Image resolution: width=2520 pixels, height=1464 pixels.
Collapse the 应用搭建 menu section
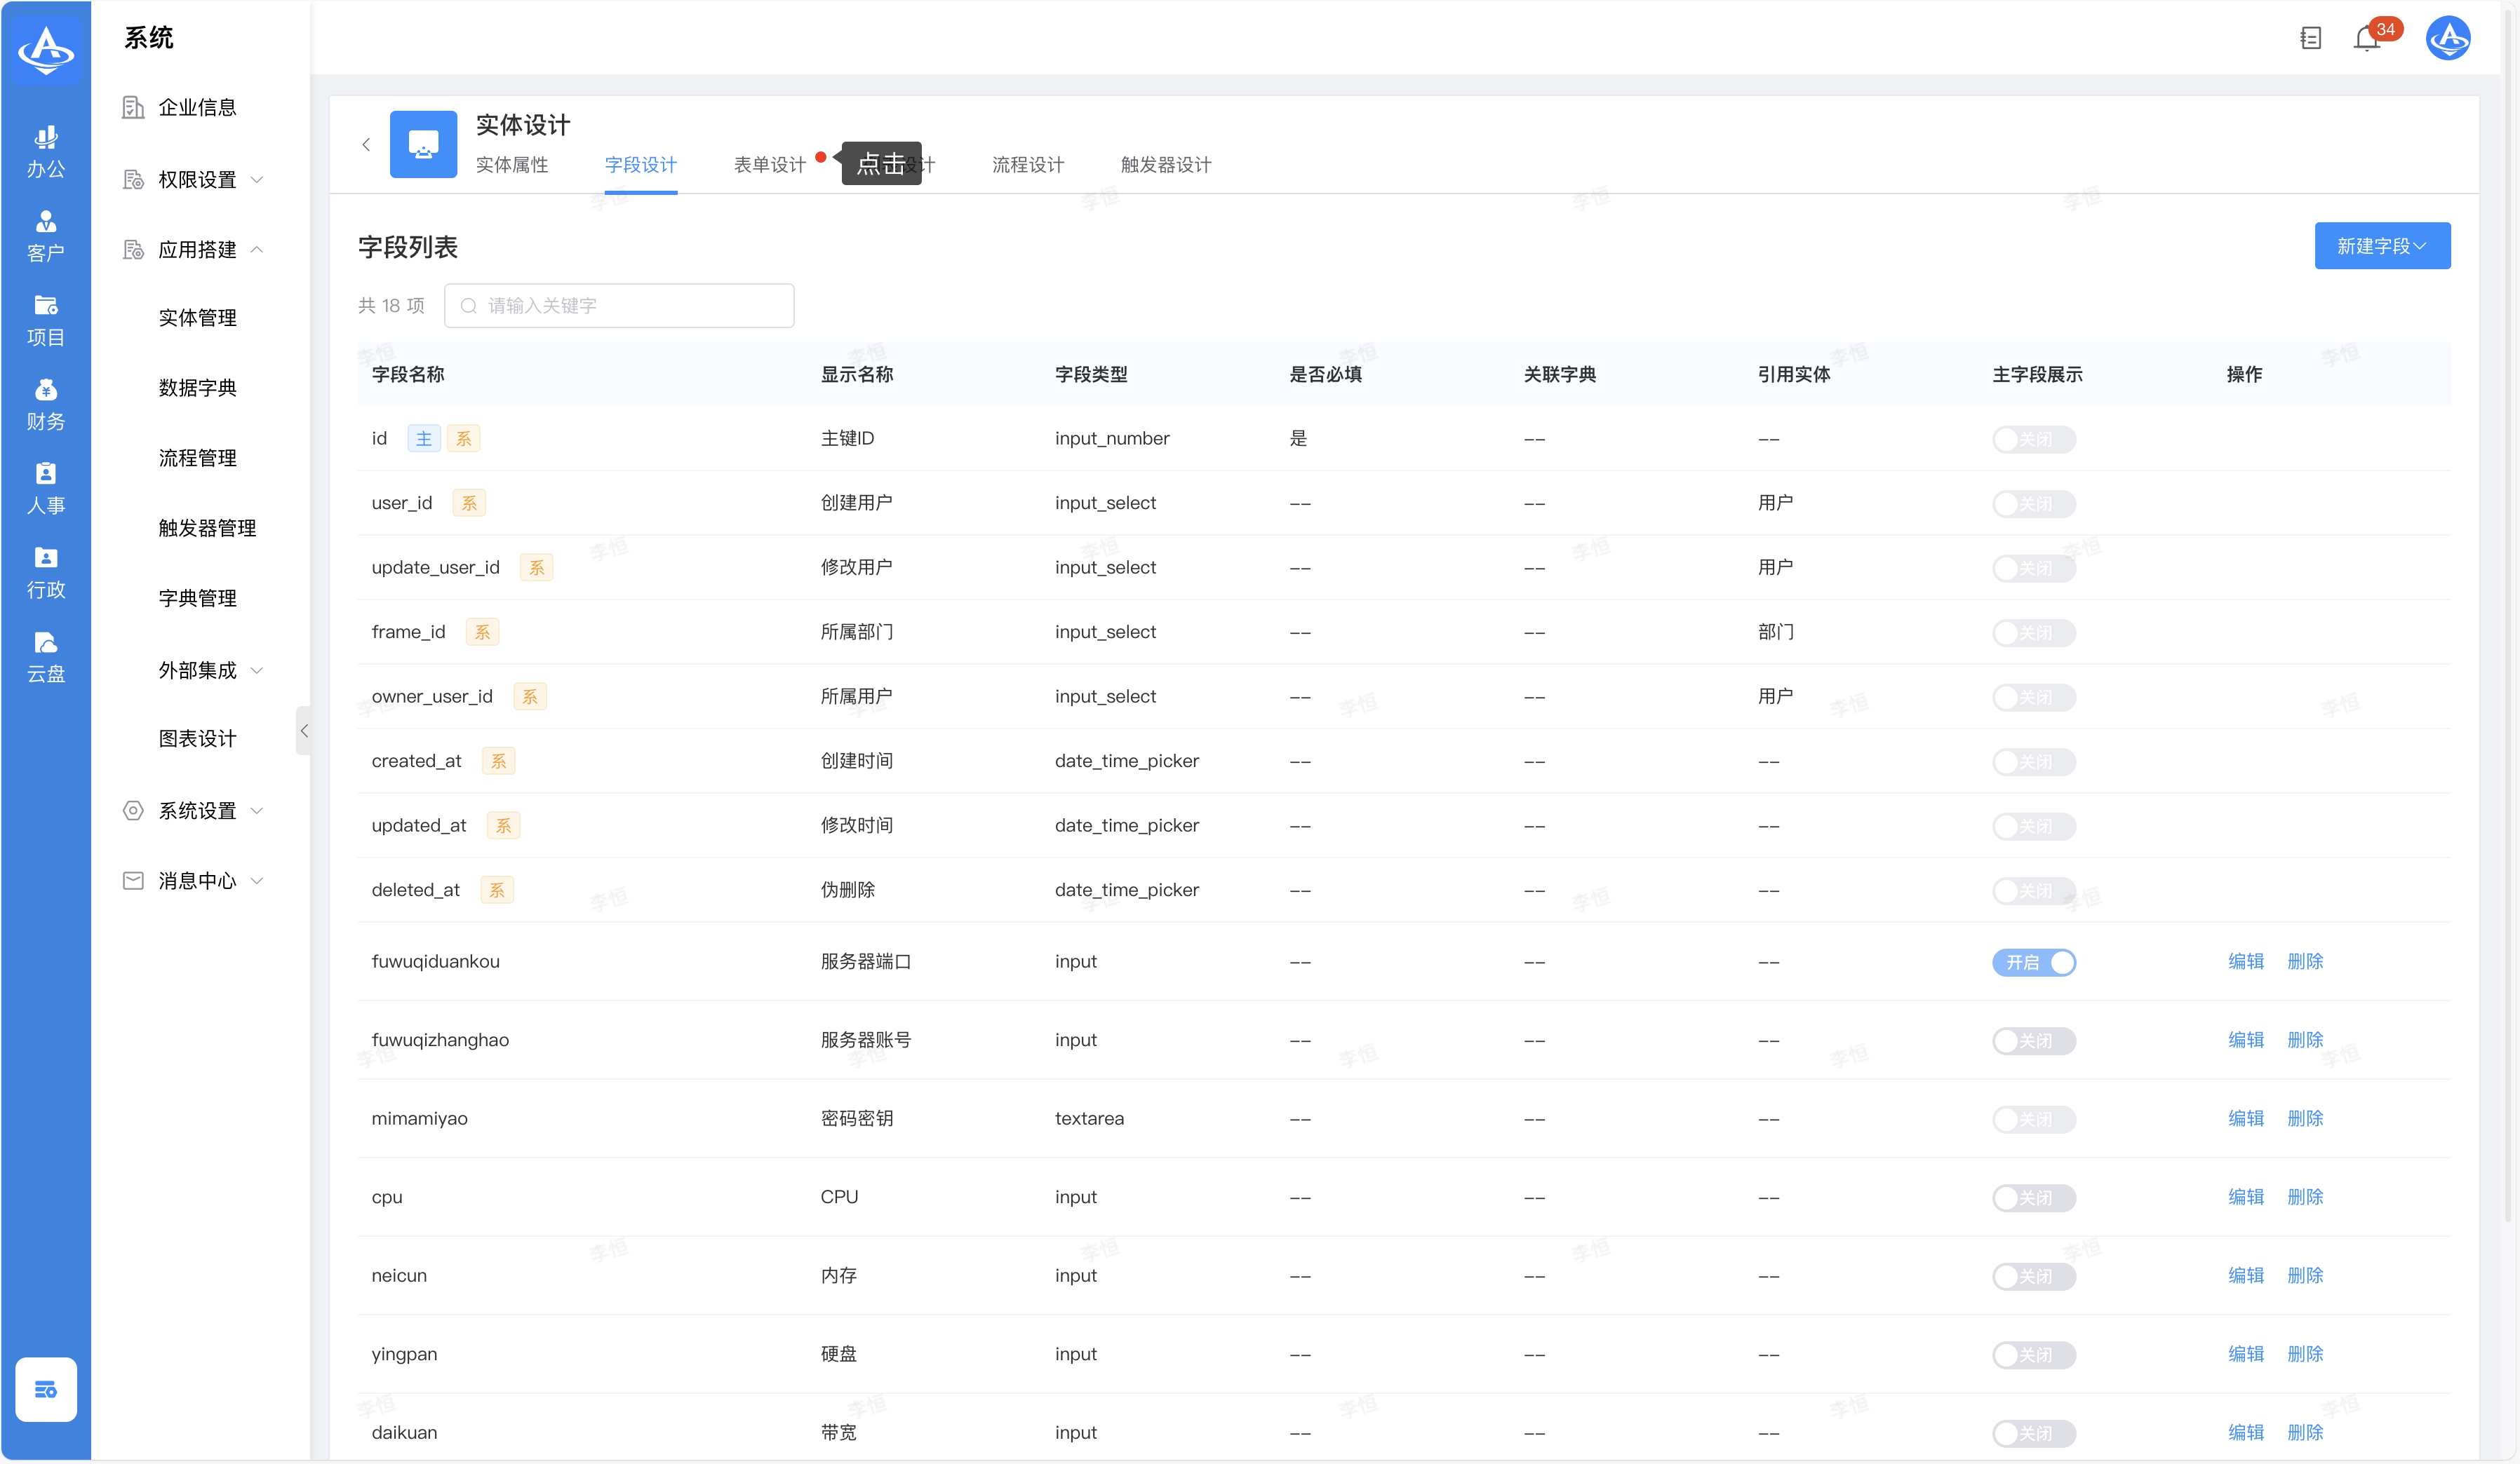pos(197,250)
